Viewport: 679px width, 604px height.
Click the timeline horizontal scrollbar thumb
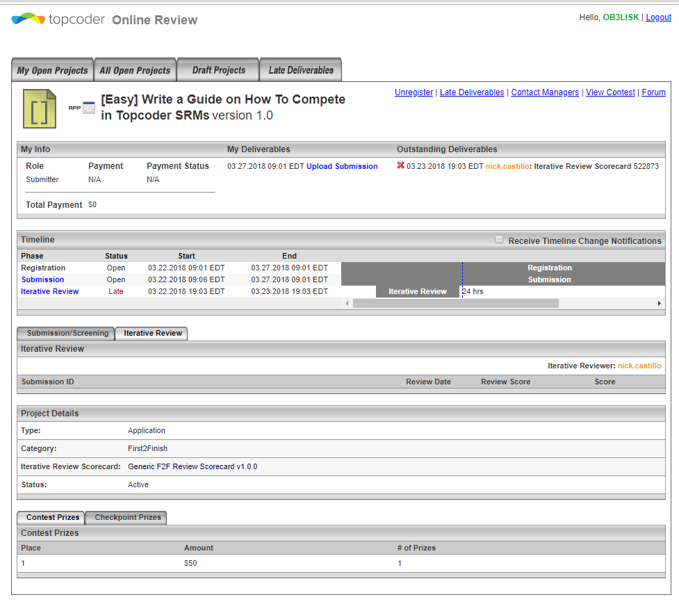click(x=455, y=304)
